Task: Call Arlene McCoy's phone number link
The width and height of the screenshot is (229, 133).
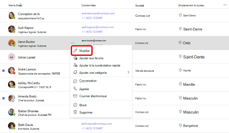Action: (x=92, y=18)
